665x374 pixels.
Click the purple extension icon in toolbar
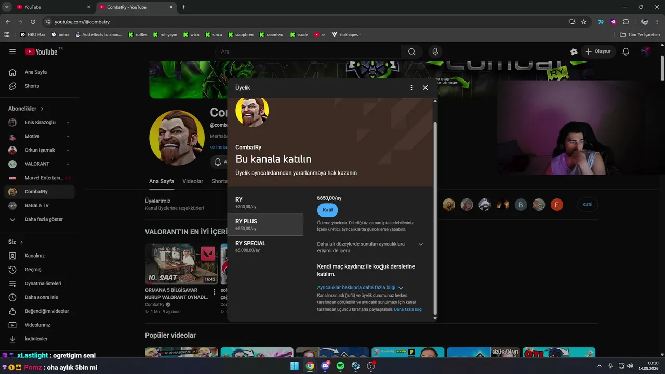[x=614, y=22]
